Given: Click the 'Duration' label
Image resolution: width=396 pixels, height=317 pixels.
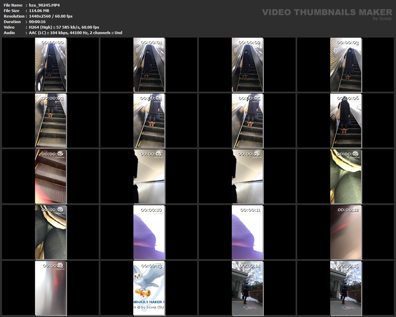Looking at the screenshot, I should 12,22.
